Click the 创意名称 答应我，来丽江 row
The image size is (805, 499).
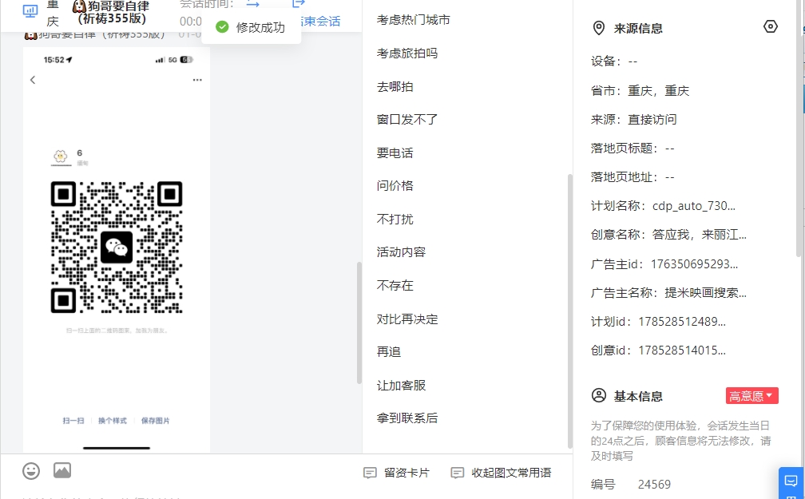[x=668, y=235]
